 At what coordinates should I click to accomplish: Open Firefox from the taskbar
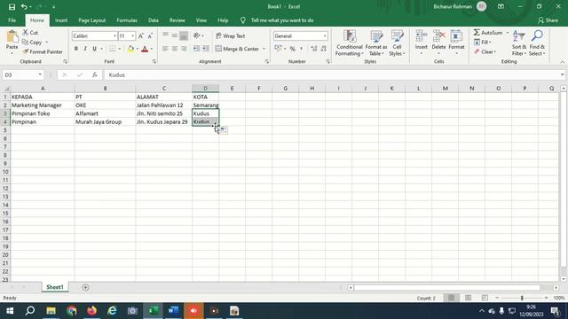91,311
